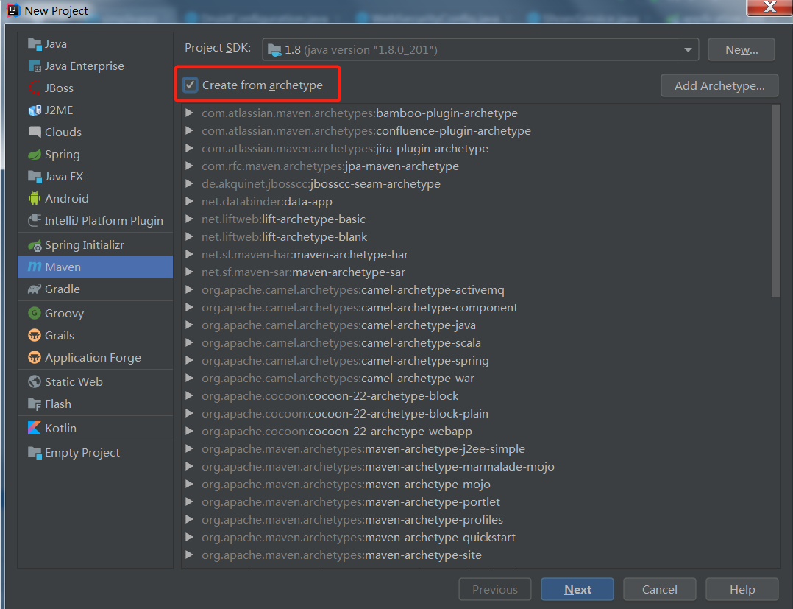Expand jira-plugin-archetype node
Image resolution: width=793 pixels, height=609 pixels.
coord(189,148)
